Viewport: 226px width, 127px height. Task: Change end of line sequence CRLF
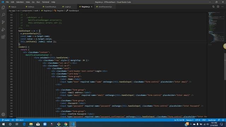tap(204, 120)
